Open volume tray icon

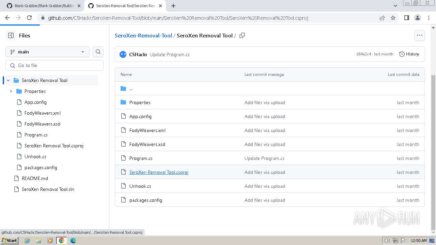click(387, 241)
